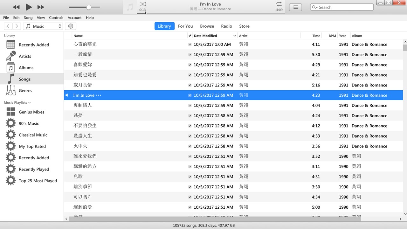Adjust the volume slider knob

pyautogui.click(x=89, y=7)
